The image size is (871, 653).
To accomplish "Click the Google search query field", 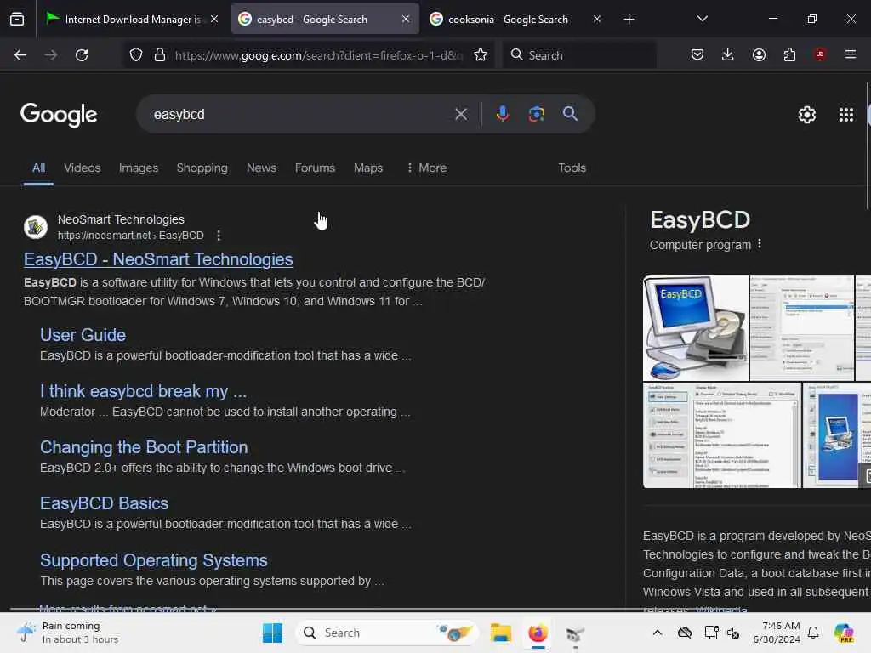I will click(x=300, y=115).
